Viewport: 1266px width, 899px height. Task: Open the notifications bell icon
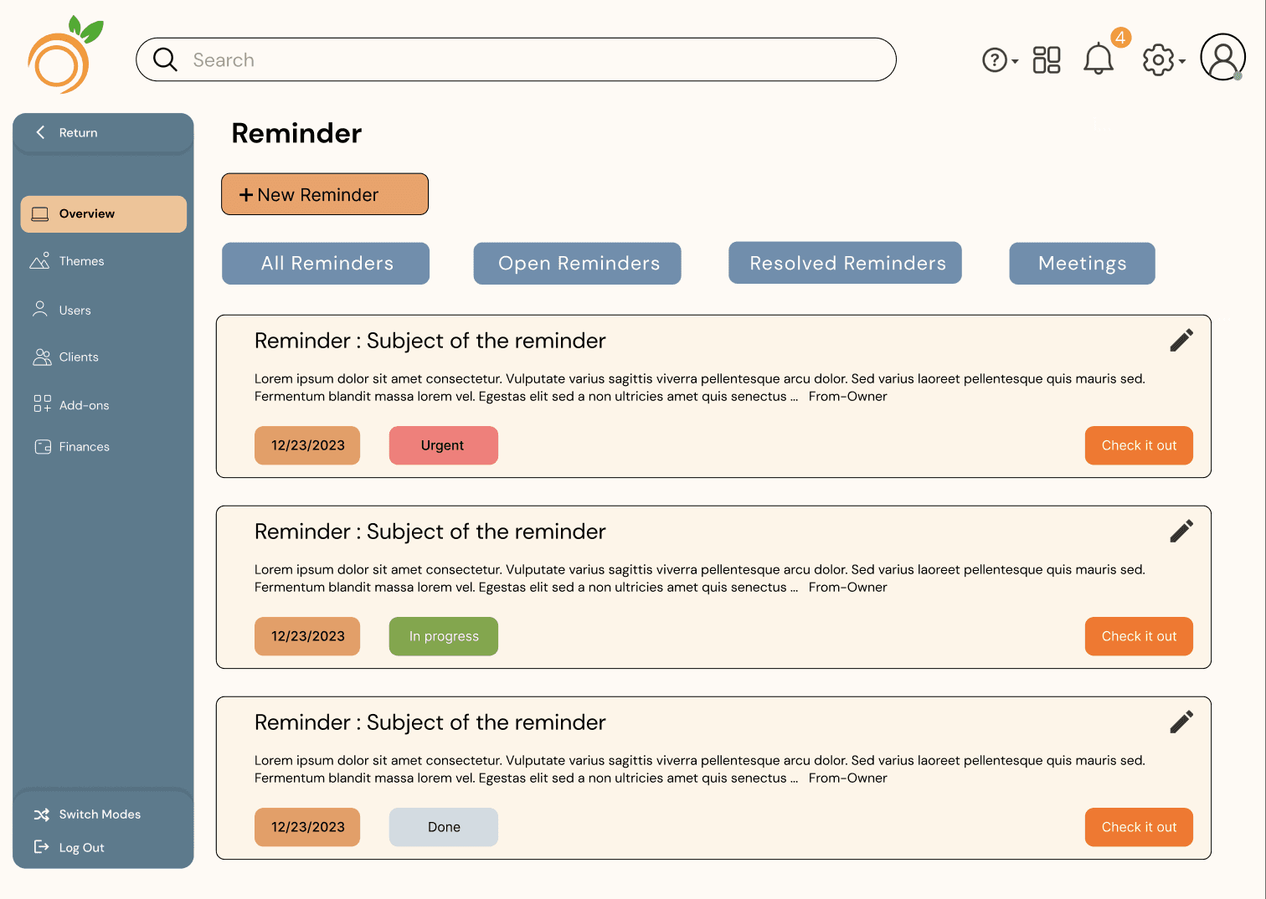(1098, 59)
